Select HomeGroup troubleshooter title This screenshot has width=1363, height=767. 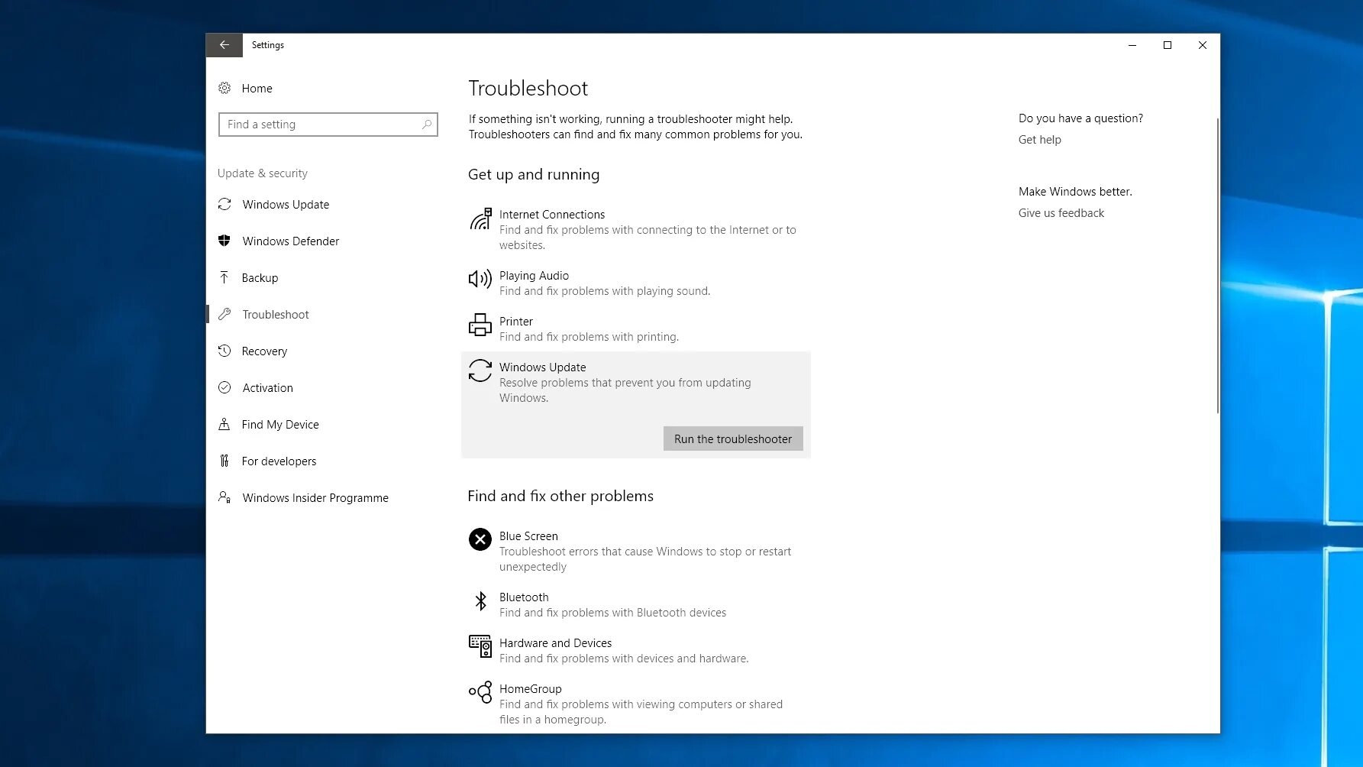tap(530, 689)
